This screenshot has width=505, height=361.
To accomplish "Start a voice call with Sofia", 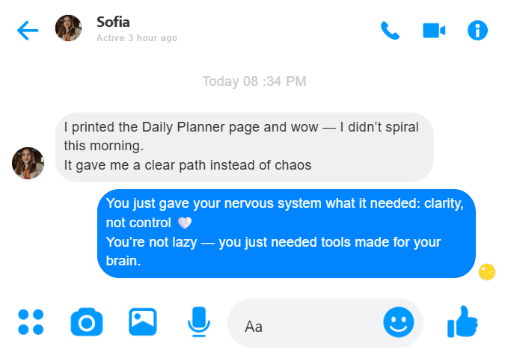I will click(x=390, y=30).
